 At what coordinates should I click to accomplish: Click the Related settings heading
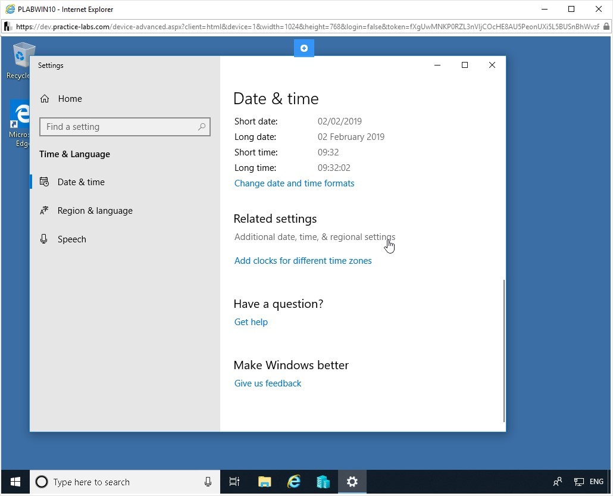coord(275,219)
